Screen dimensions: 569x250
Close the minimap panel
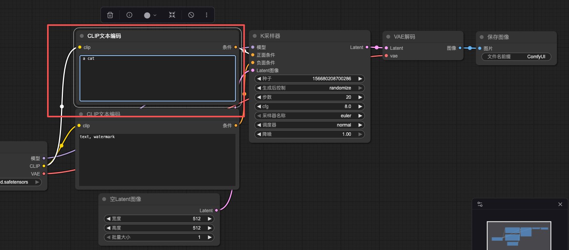coord(560,204)
